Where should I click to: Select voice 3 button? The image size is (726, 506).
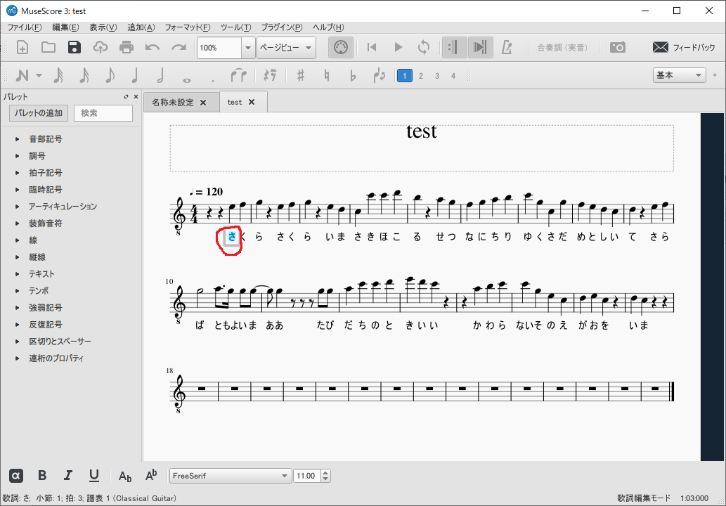click(x=437, y=75)
